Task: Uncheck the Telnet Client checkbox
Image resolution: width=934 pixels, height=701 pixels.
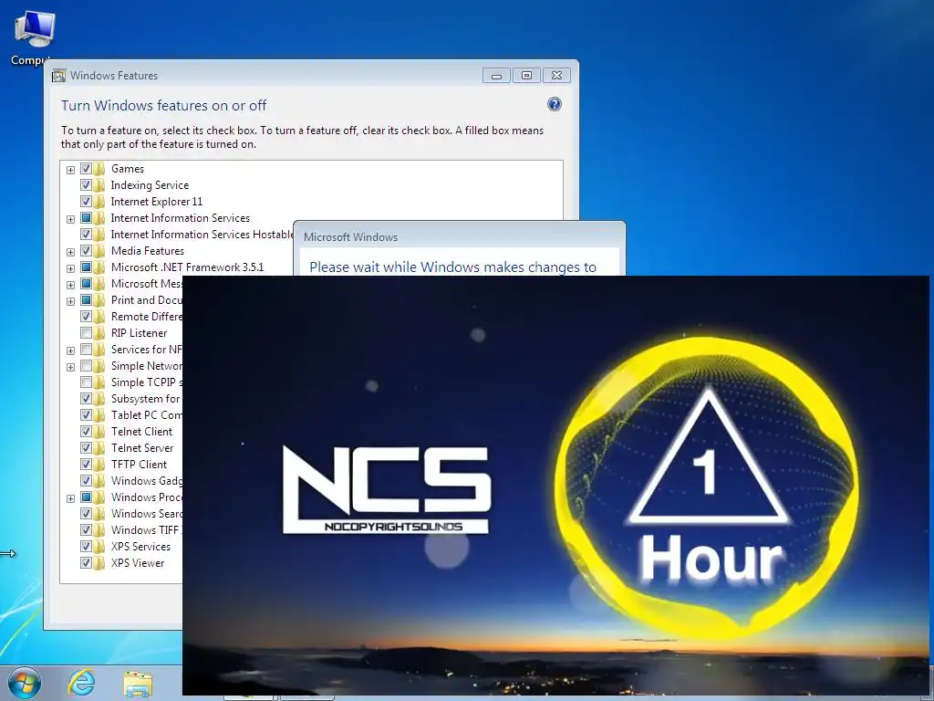Action: pyautogui.click(x=86, y=432)
